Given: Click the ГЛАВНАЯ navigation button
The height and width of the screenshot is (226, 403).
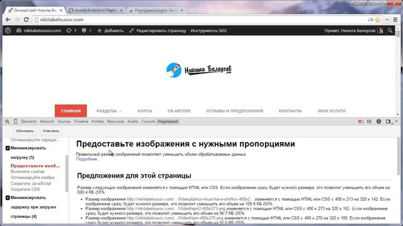Looking at the screenshot, I should (71, 111).
